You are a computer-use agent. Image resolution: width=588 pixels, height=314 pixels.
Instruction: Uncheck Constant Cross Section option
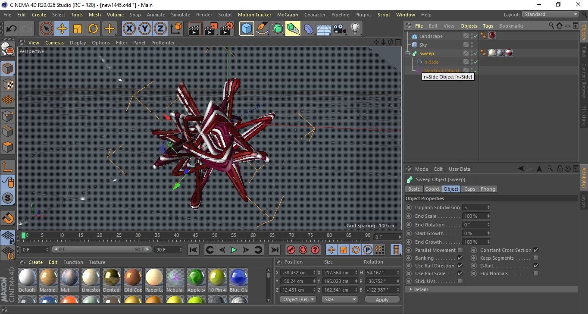pyautogui.click(x=536, y=250)
